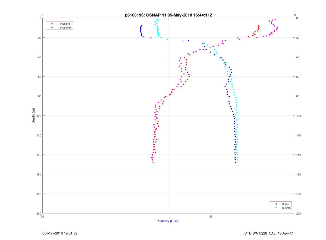Click the left depth tick label 140
The height and width of the screenshot is (240, 326).
(x=39, y=155)
